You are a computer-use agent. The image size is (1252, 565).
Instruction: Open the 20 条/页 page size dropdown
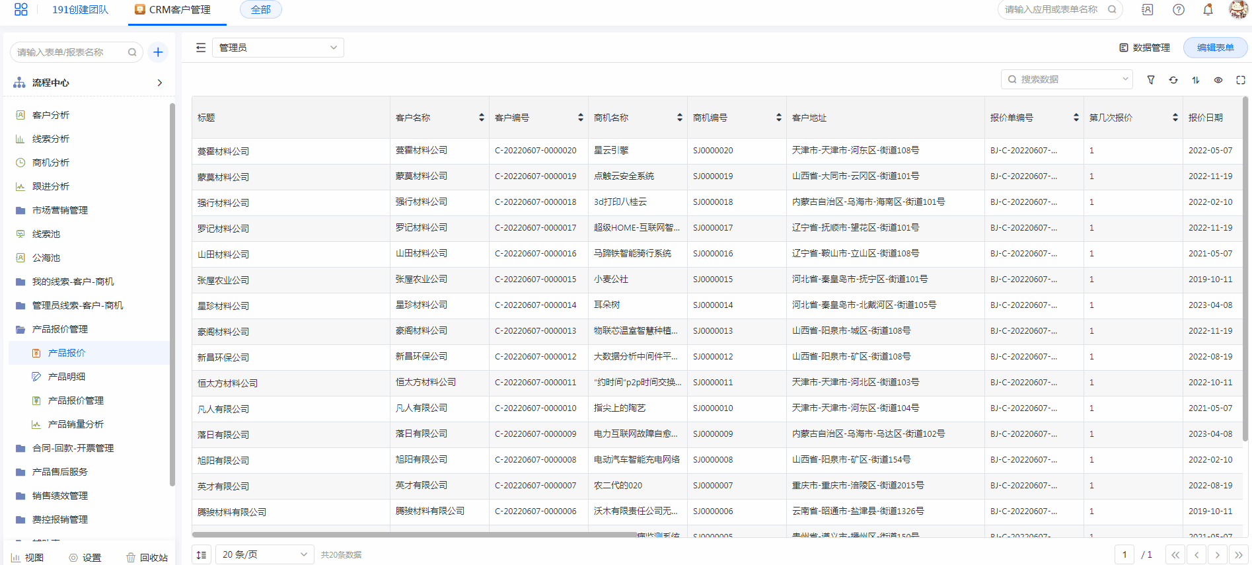pyautogui.click(x=264, y=554)
